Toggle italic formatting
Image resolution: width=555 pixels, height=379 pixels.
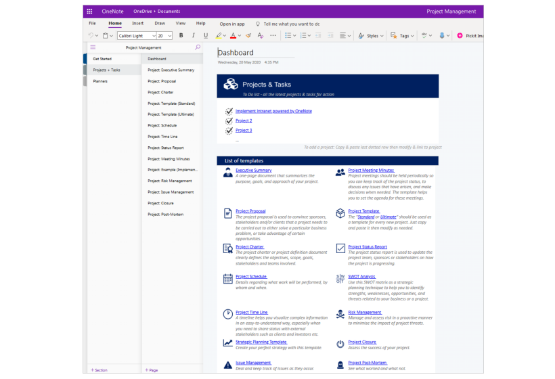point(194,35)
